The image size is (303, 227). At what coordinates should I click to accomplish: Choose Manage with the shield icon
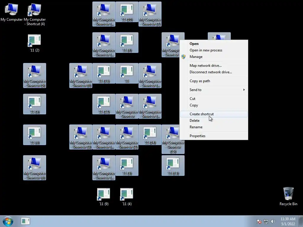[214, 57]
